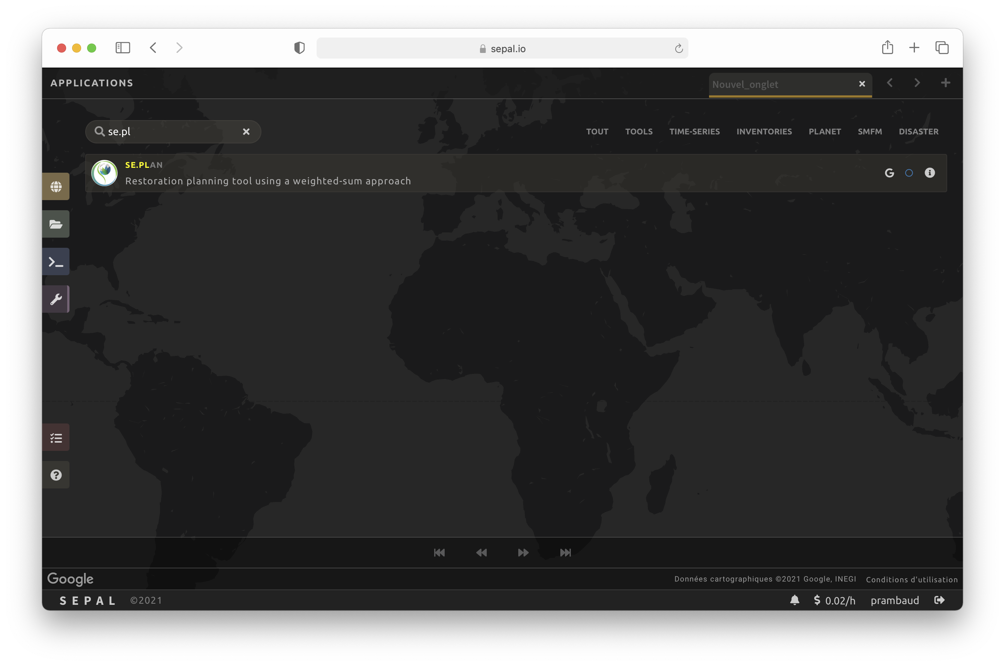1005x666 pixels.
Task: Open the Files folder sidebar icon
Action: coord(56,224)
